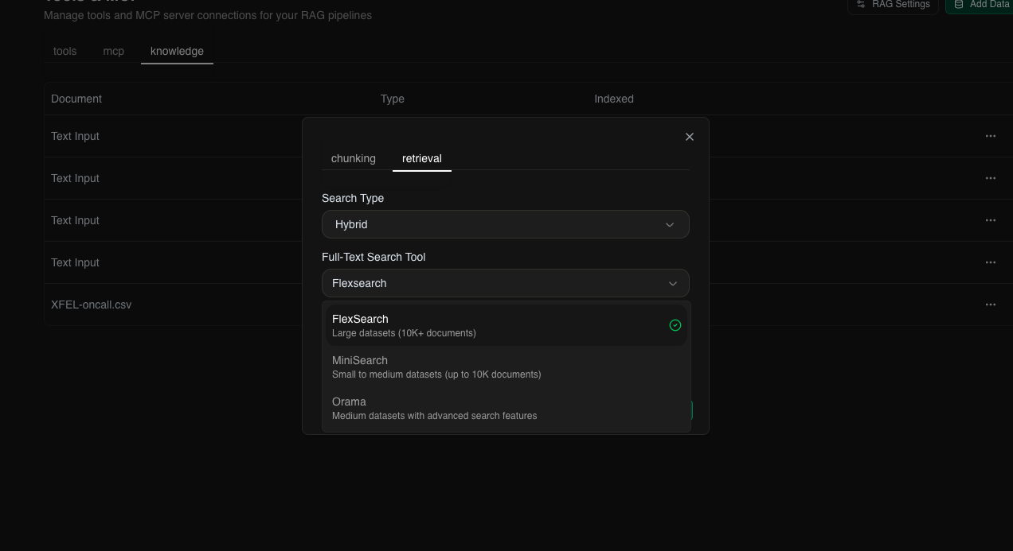This screenshot has width=1013, height=551.
Task: Open the ellipsis menu for XFEL-oncall.csv
Action: (x=990, y=304)
